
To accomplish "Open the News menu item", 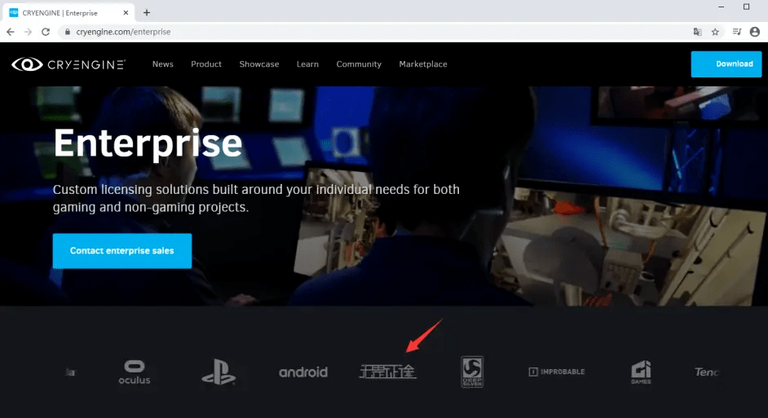I will coord(162,64).
